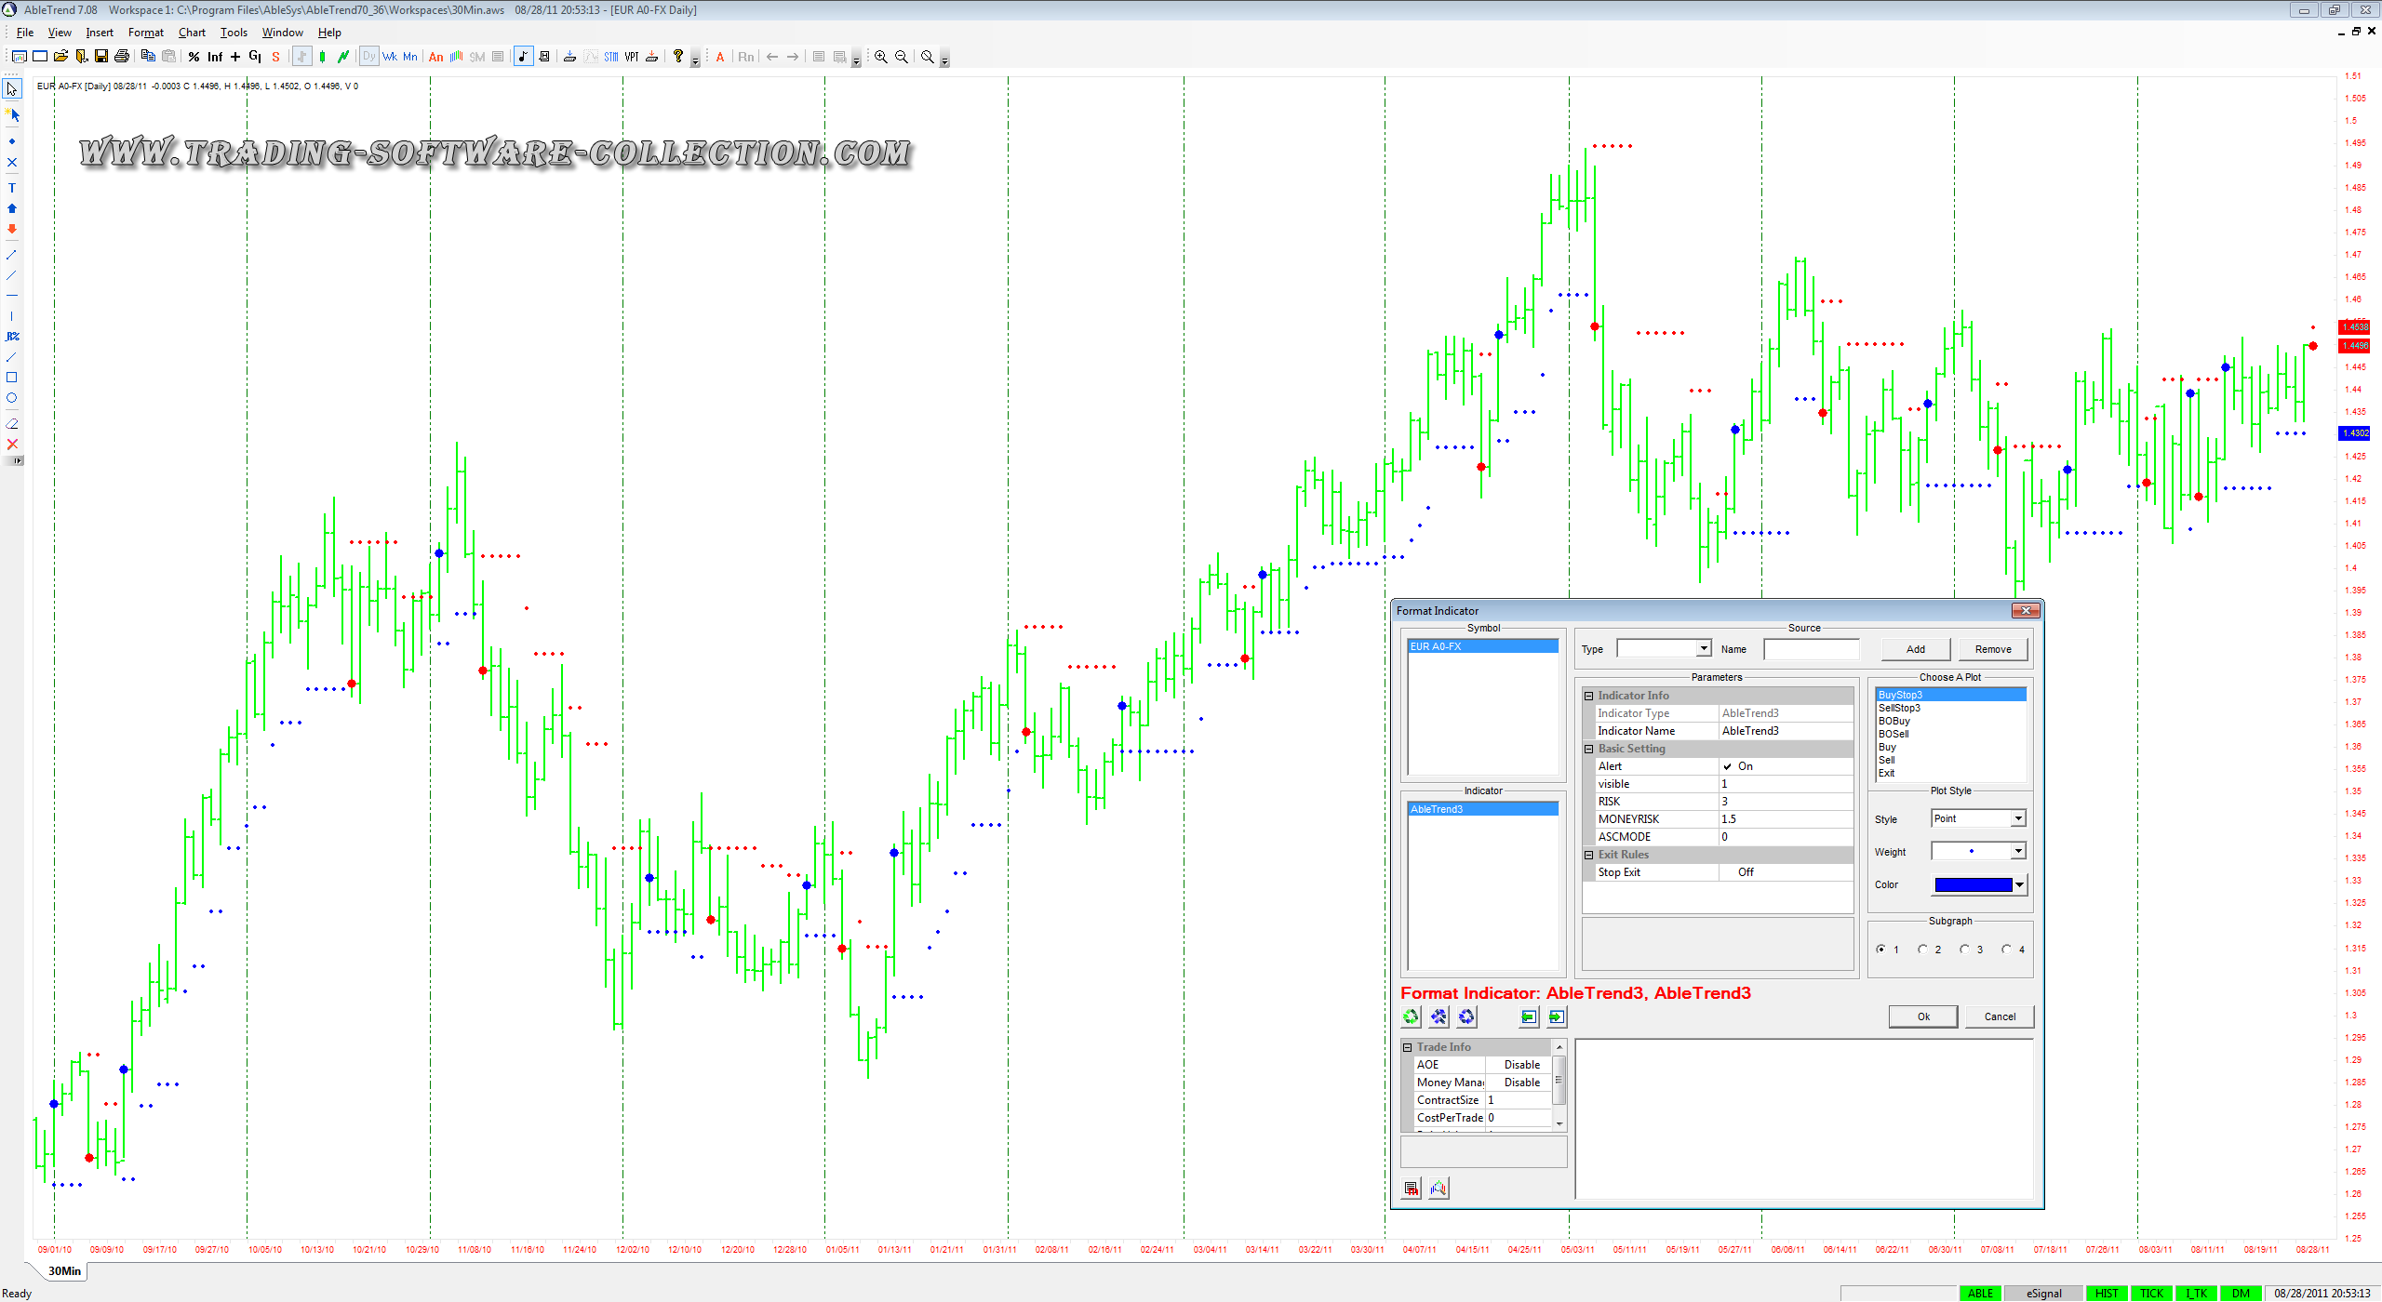Click the candlestick chart style icon
The image size is (2382, 1302).
(322, 57)
